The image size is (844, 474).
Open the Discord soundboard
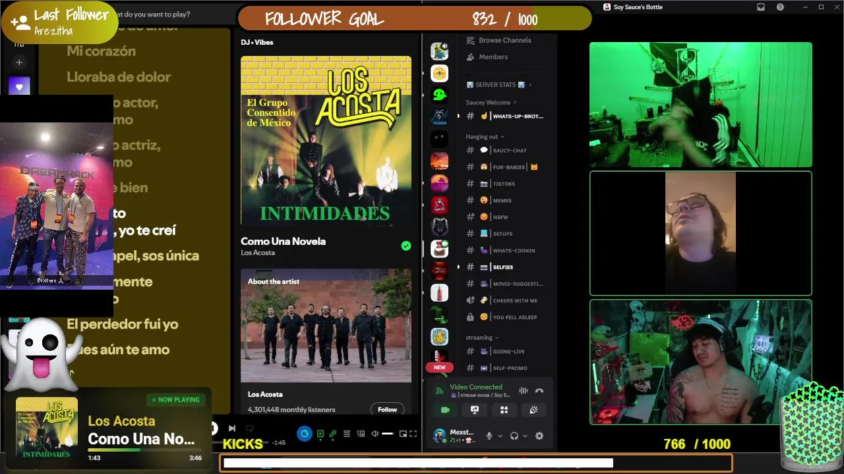533,409
